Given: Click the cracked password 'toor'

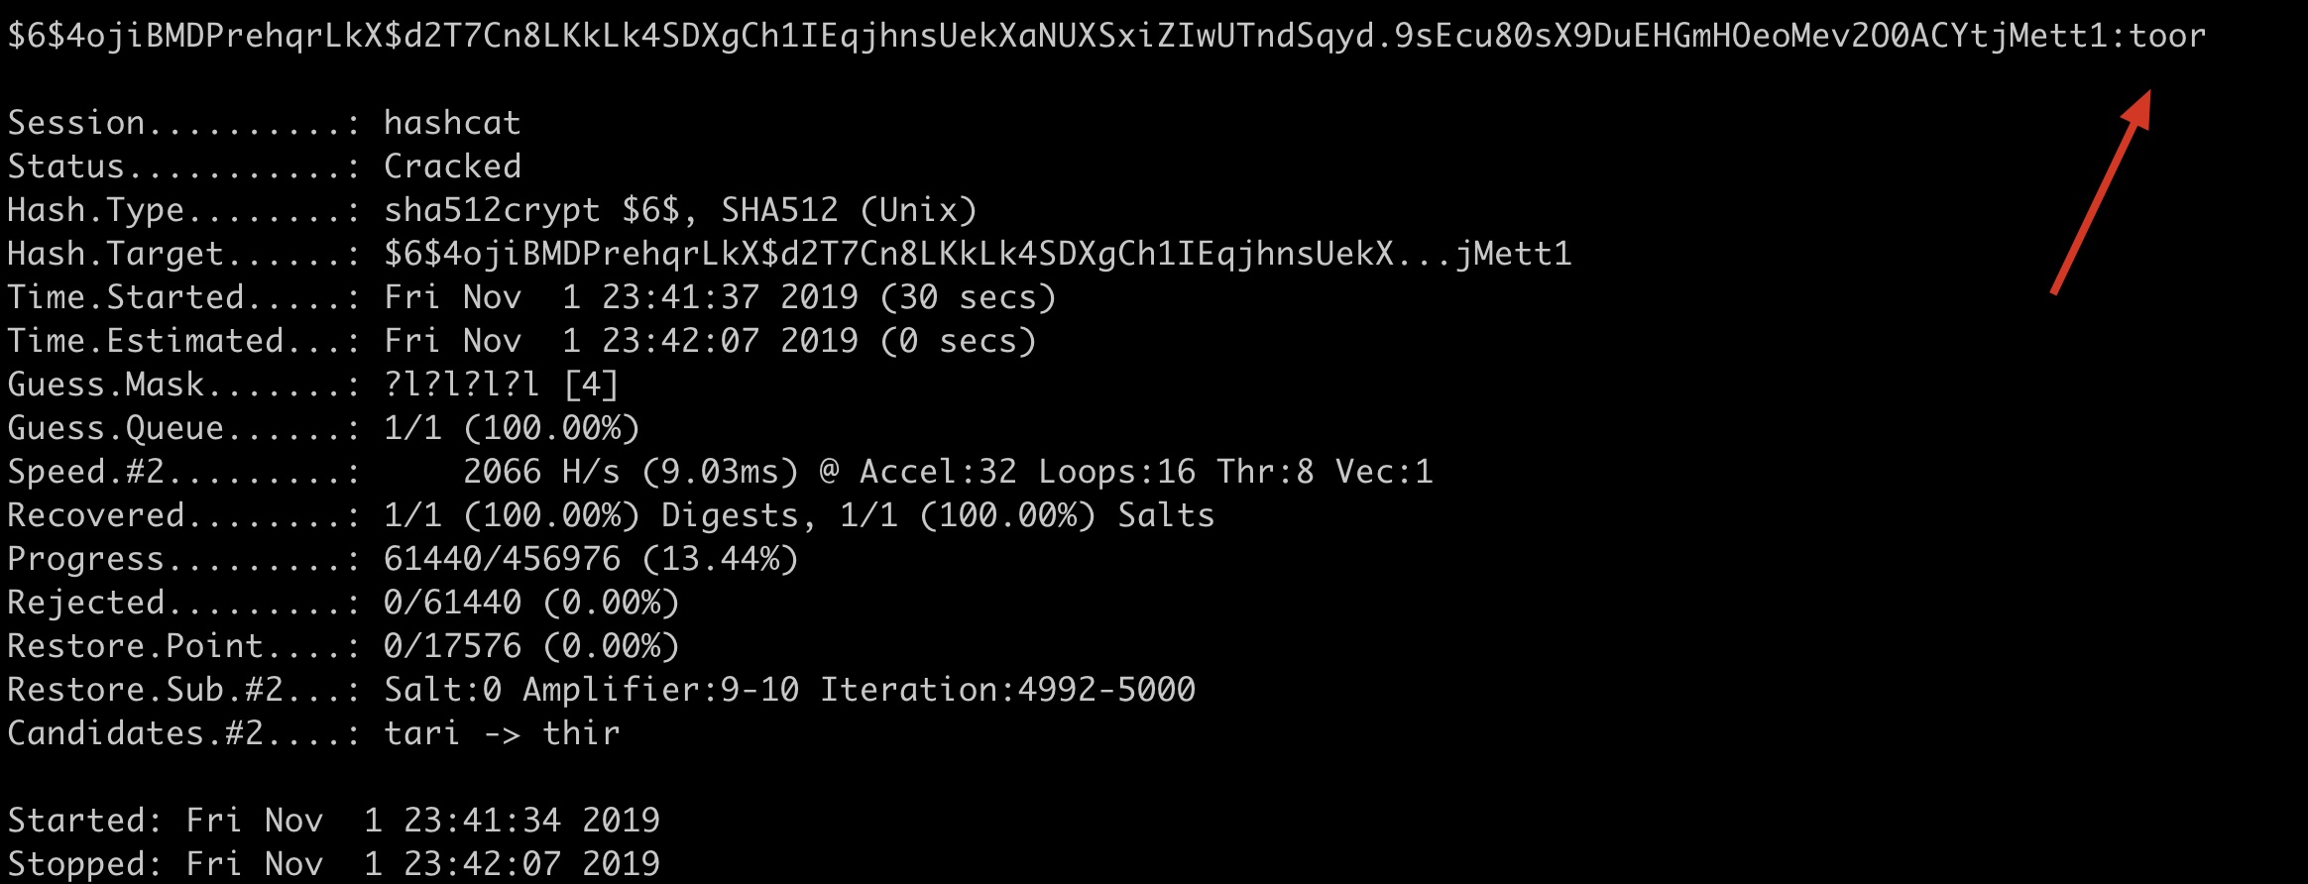Looking at the screenshot, I should pos(2167,36).
